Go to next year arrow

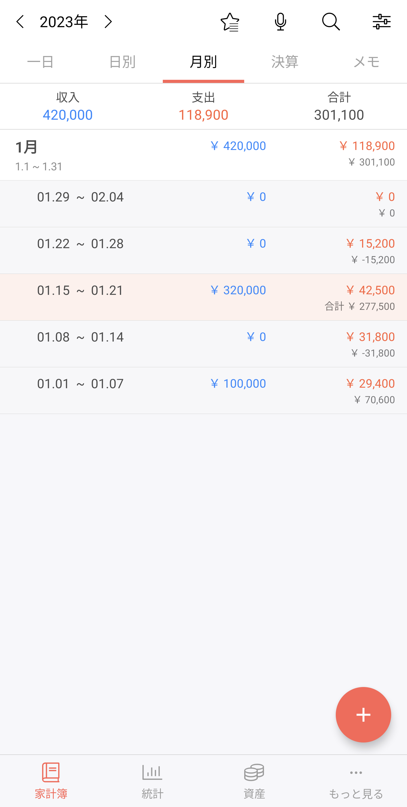(108, 22)
